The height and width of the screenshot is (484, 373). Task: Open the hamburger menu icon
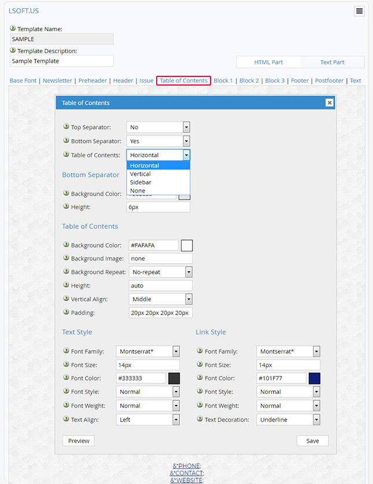359,11
